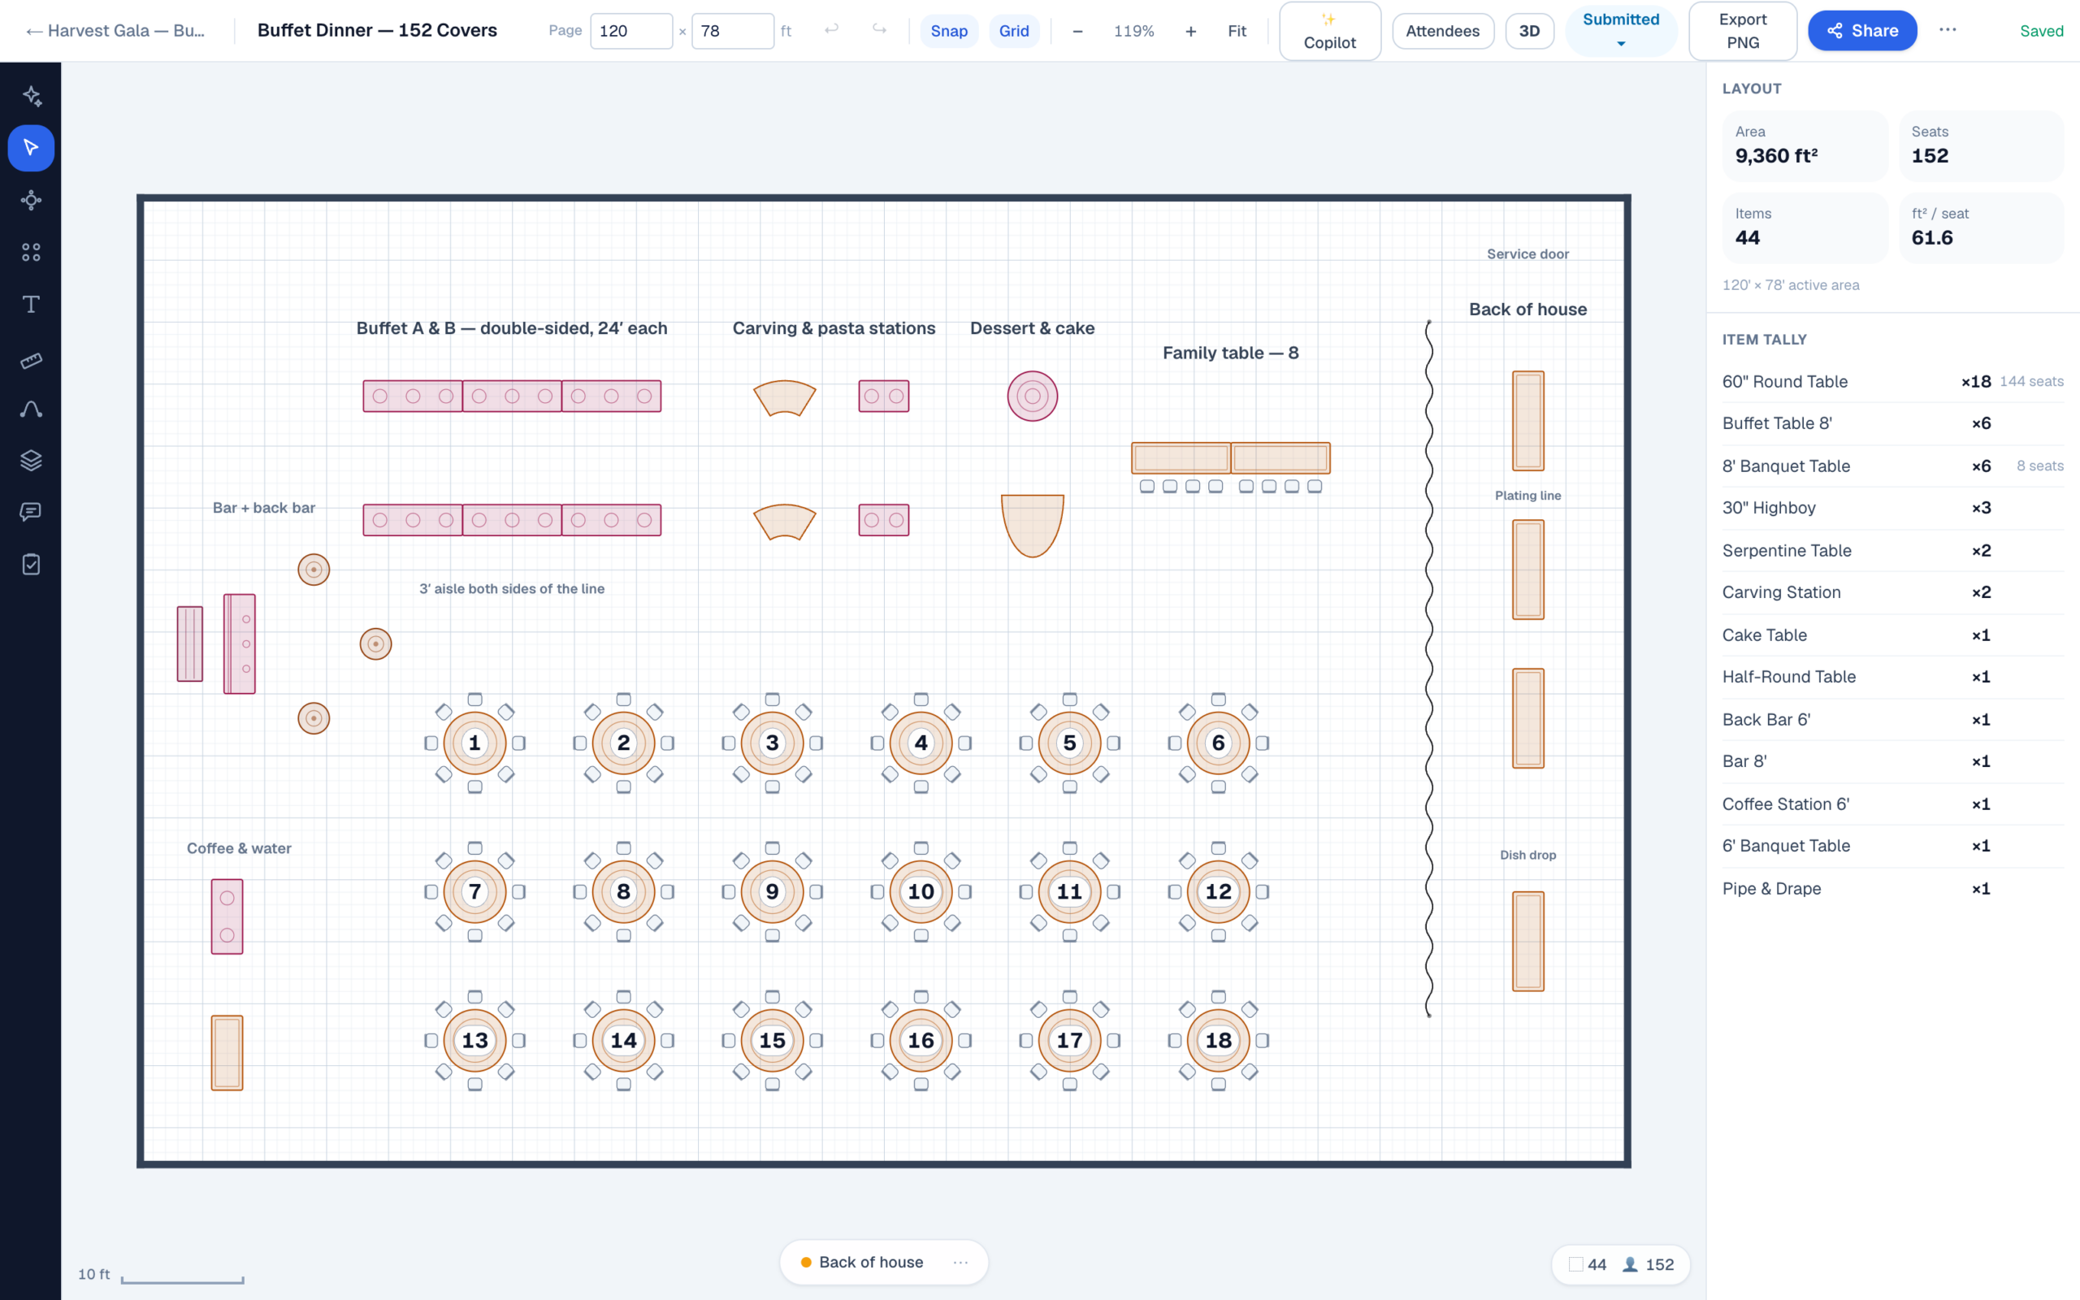Screen dimensions: 2080x1300
Task: Click the Undo arrow
Action: pyautogui.click(x=831, y=30)
